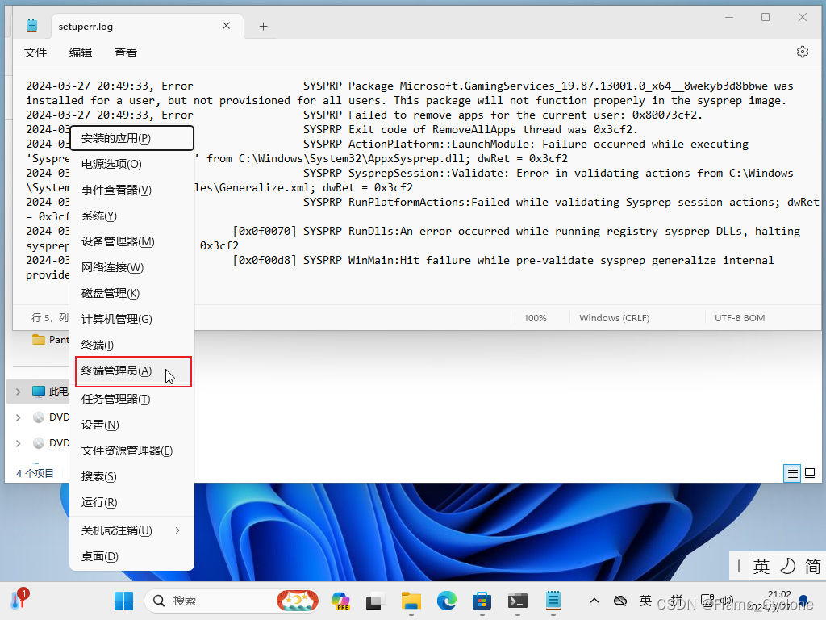Image resolution: width=826 pixels, height=620 pixels.
Task: Open 磁盘管理(K) from context menu
Action: (x=131, y=293)
